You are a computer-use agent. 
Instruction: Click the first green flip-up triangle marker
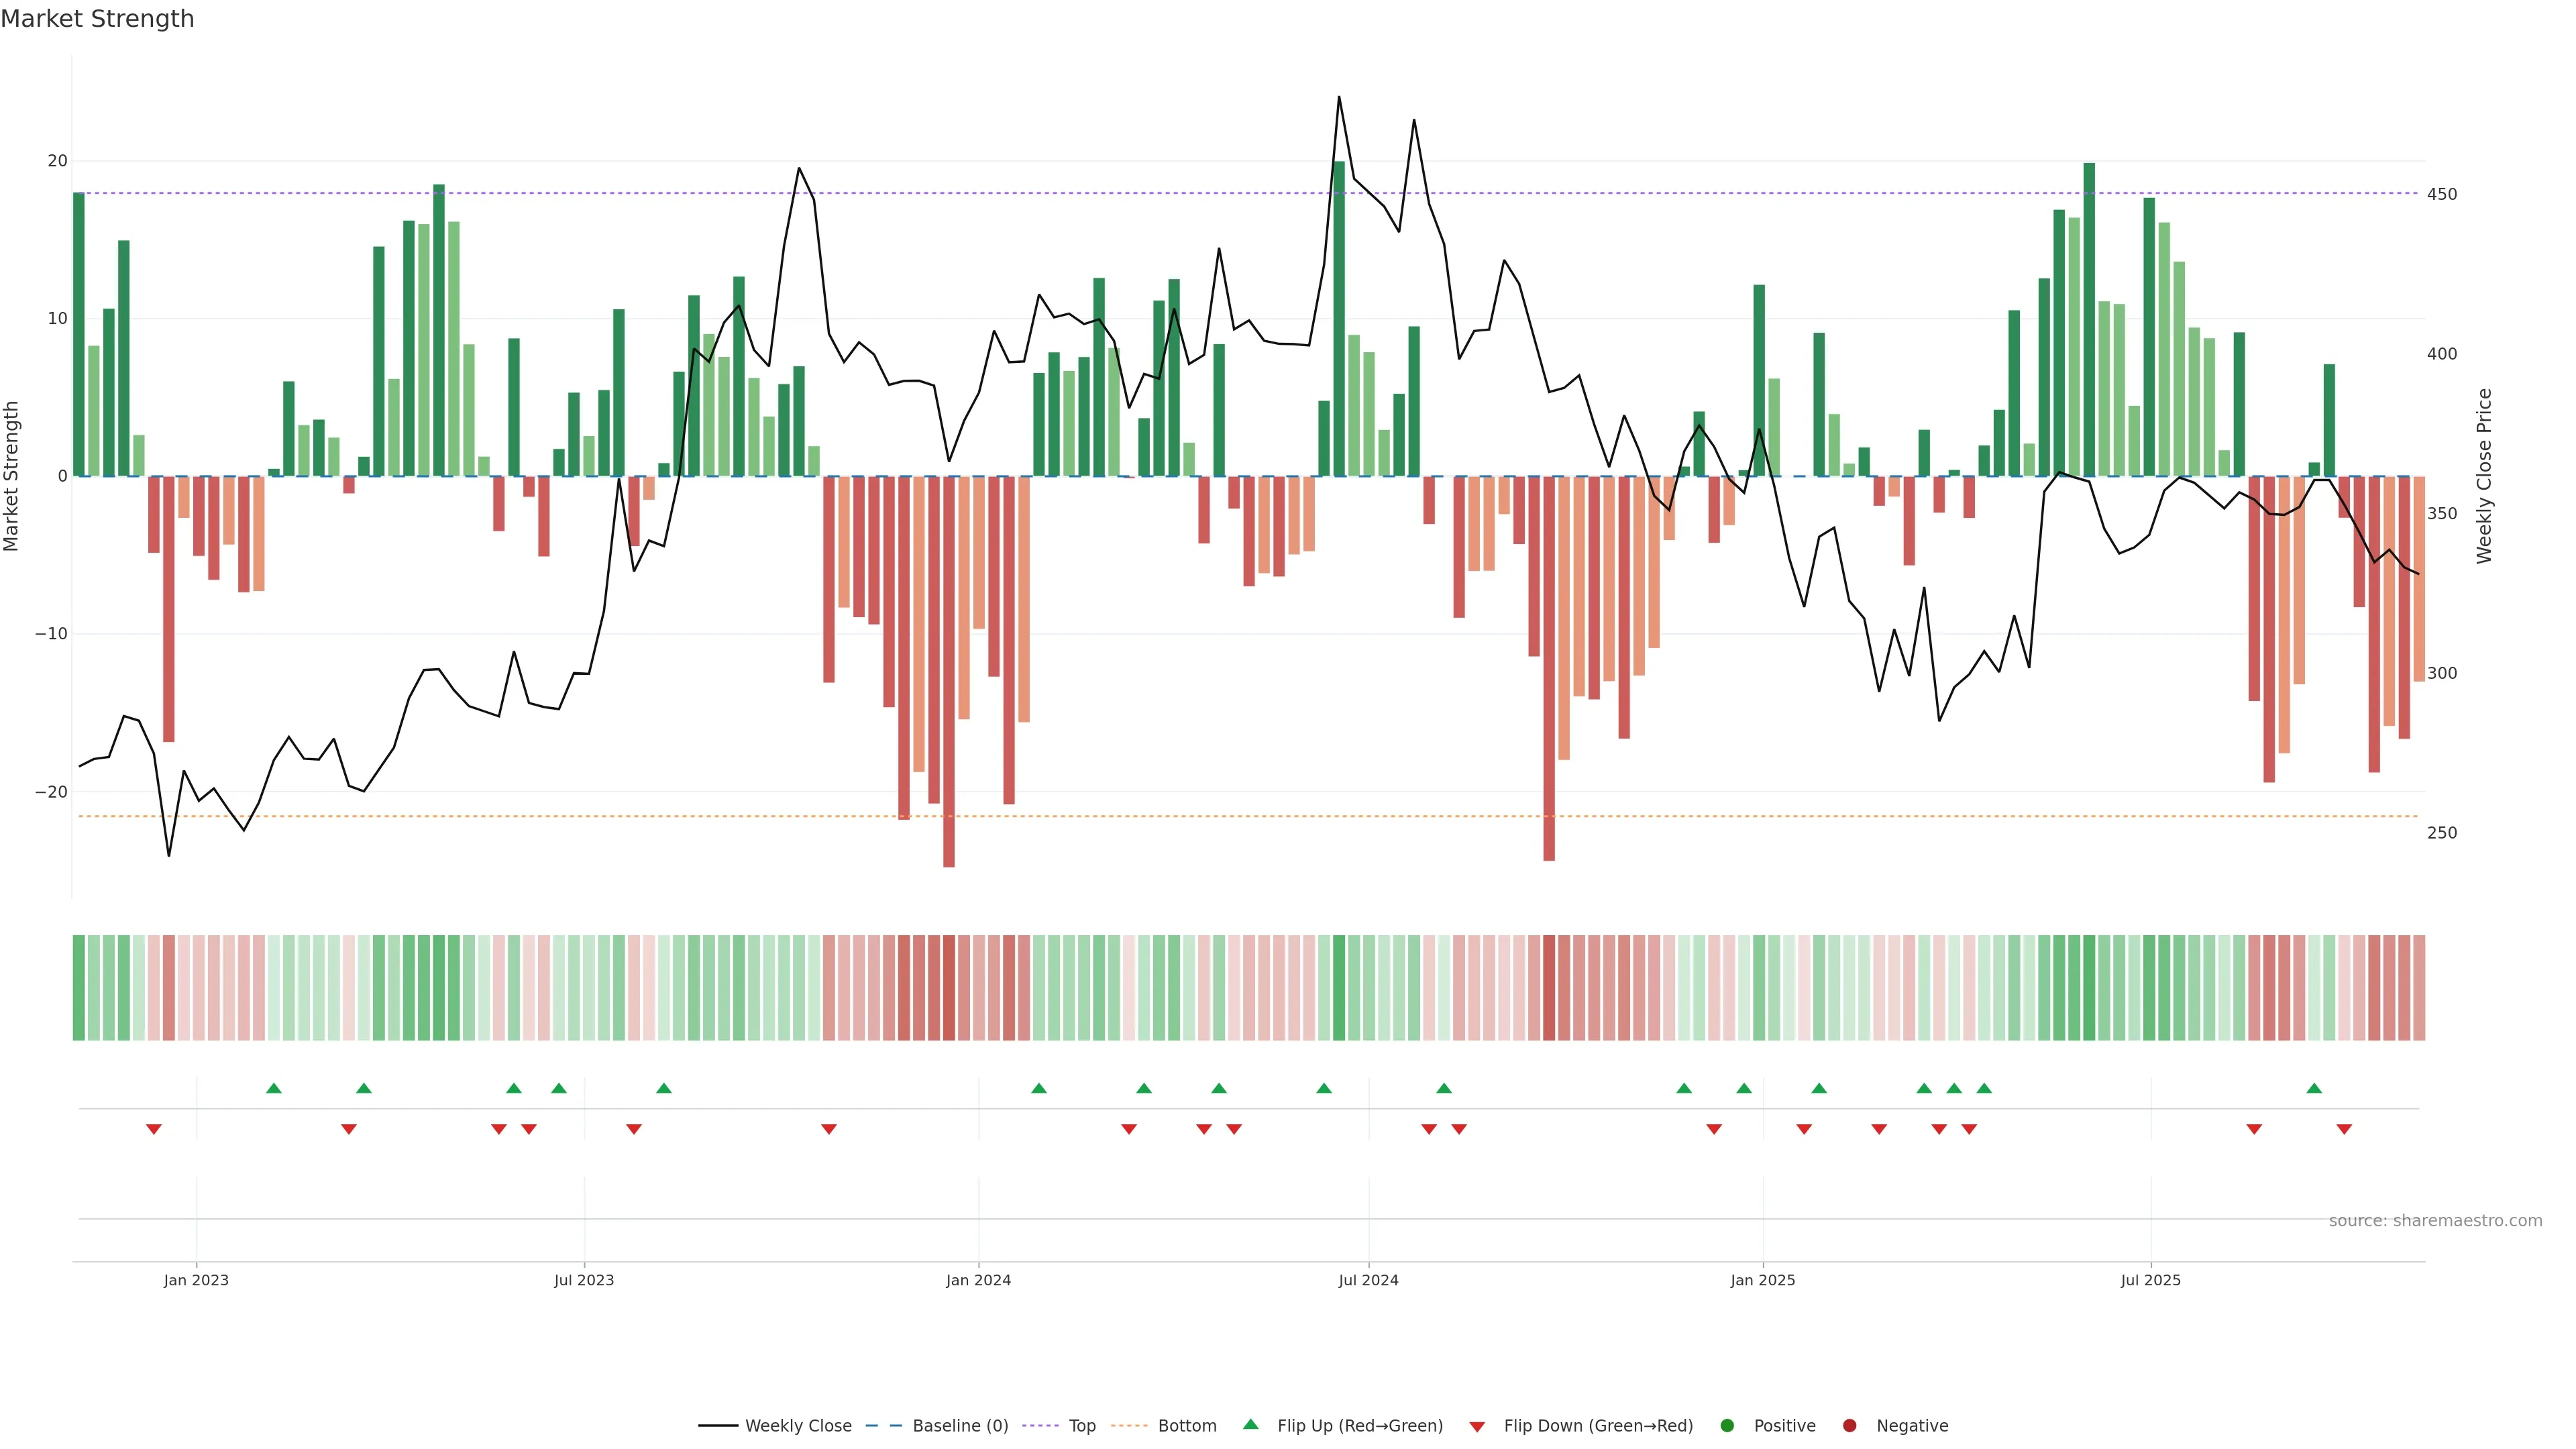coord(274,1088)
